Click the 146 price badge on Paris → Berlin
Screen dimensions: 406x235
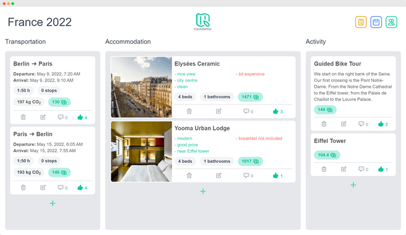(59, 173)
